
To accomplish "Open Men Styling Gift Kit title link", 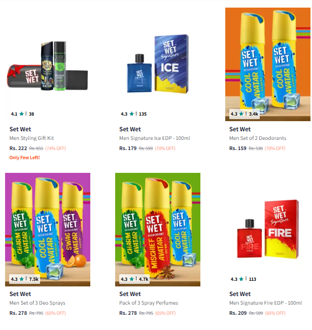I will click(x=31, y=138).
